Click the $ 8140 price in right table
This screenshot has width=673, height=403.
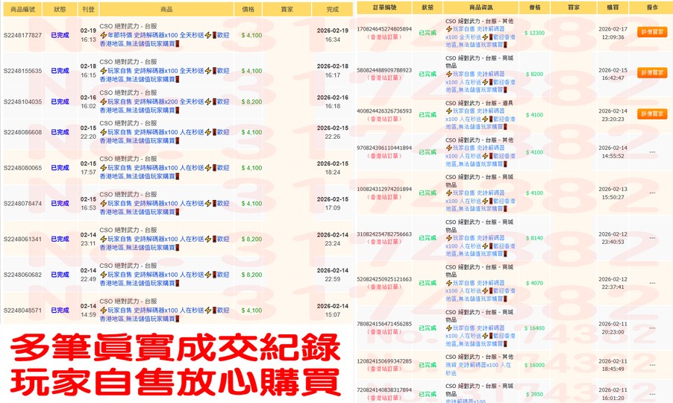pos(534,238)
